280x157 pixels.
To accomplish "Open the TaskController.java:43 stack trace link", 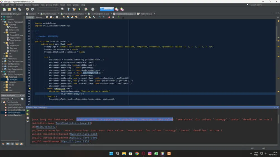I will pyautogui.click(x=73, y=123).
